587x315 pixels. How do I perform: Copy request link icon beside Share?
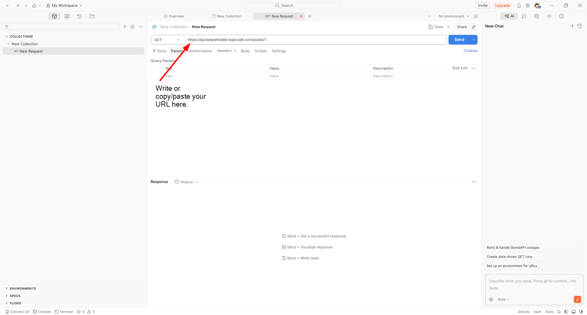[x=474, y=27]
